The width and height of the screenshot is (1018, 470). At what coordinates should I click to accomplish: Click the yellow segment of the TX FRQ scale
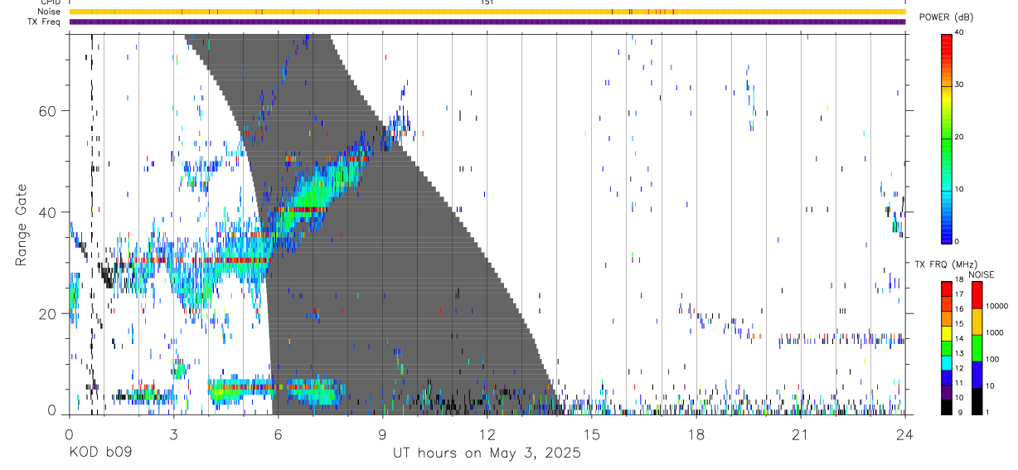(x=947, y=333)
